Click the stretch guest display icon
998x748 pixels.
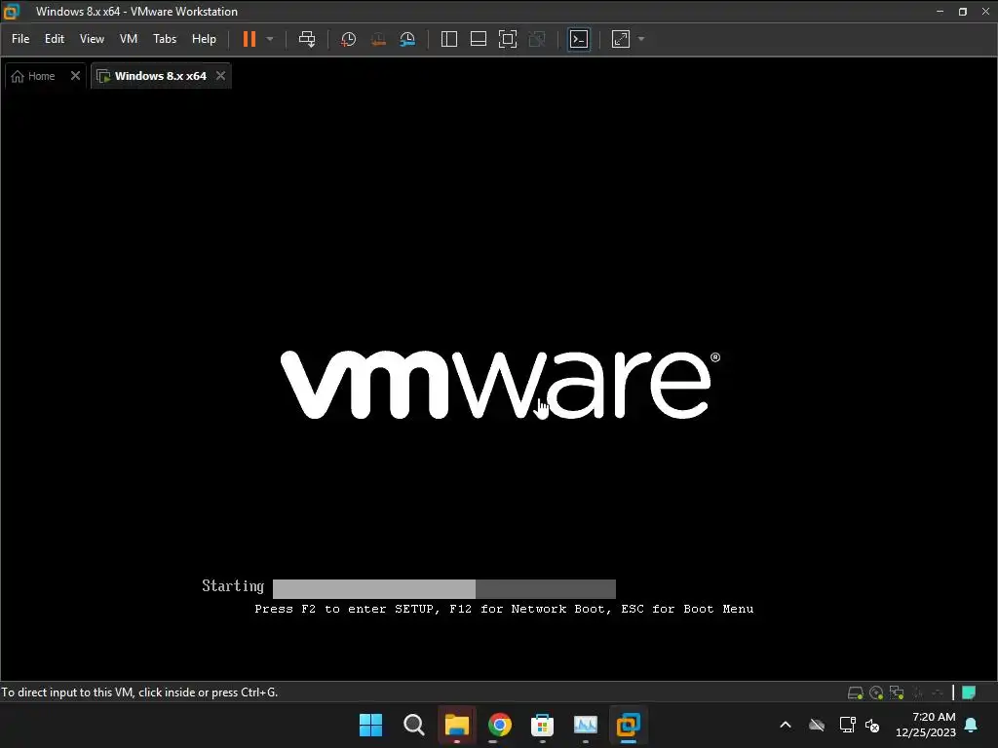(x=621, y=39)
